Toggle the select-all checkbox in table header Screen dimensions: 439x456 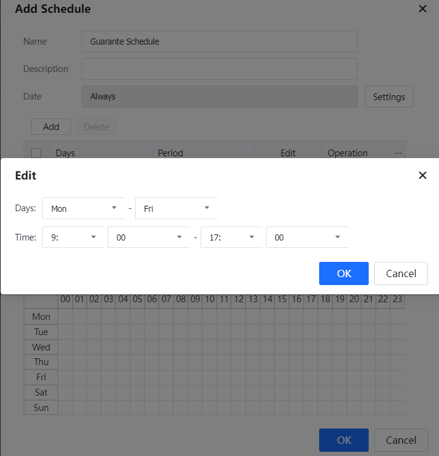click(36, 153)
